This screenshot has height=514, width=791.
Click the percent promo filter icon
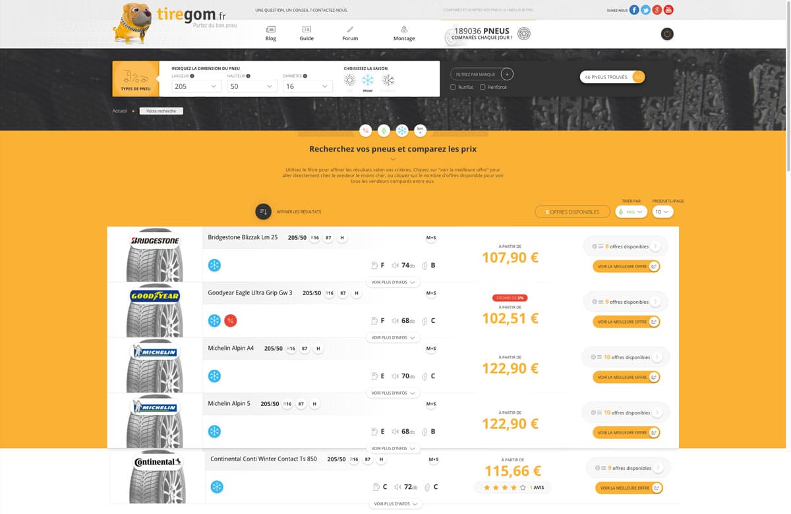coord(365,130)
